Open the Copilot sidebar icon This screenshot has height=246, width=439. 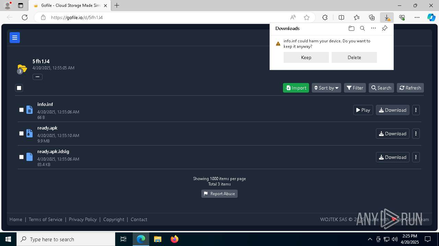pos(431,17)
